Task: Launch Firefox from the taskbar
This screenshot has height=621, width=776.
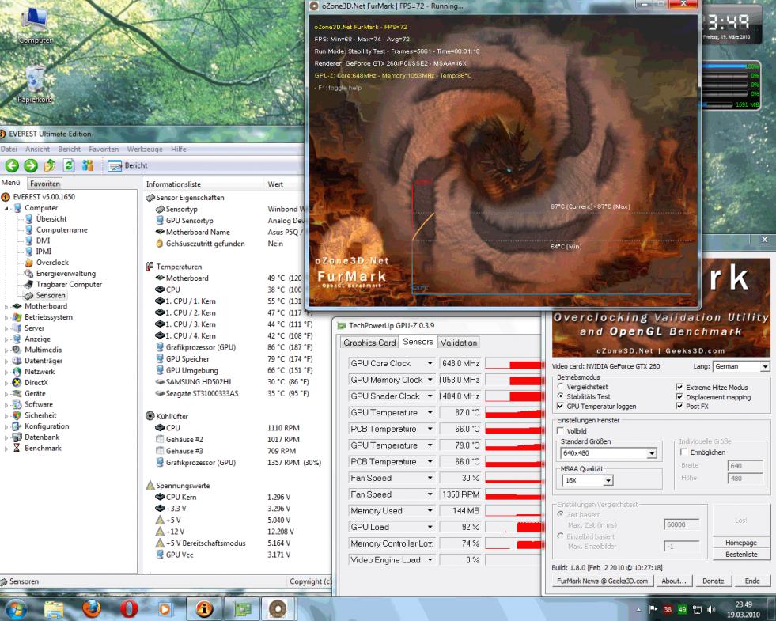Action: [92, 608]
